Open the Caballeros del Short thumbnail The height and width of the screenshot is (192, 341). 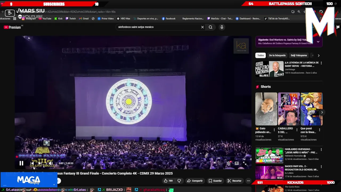click(x=289, y=109)
